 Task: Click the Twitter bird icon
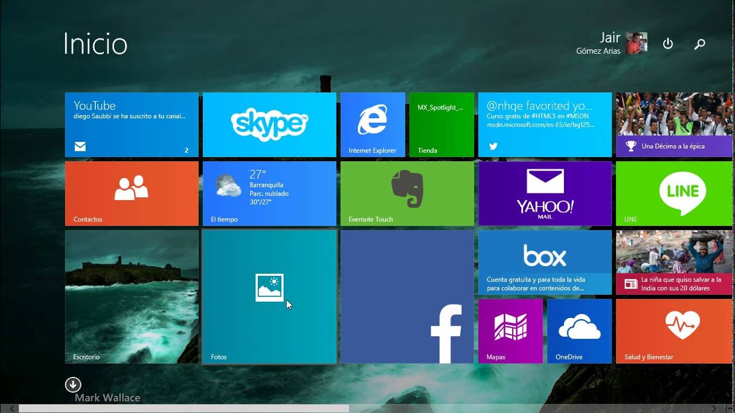pos(493,146)
